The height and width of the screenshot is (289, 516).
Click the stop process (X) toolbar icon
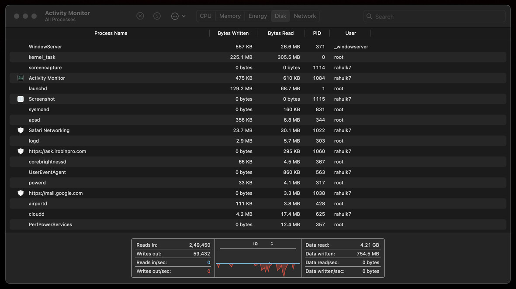[x=140, y=16]
